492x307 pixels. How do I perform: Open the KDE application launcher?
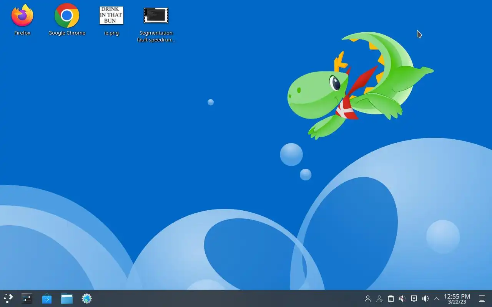[8, 299]
